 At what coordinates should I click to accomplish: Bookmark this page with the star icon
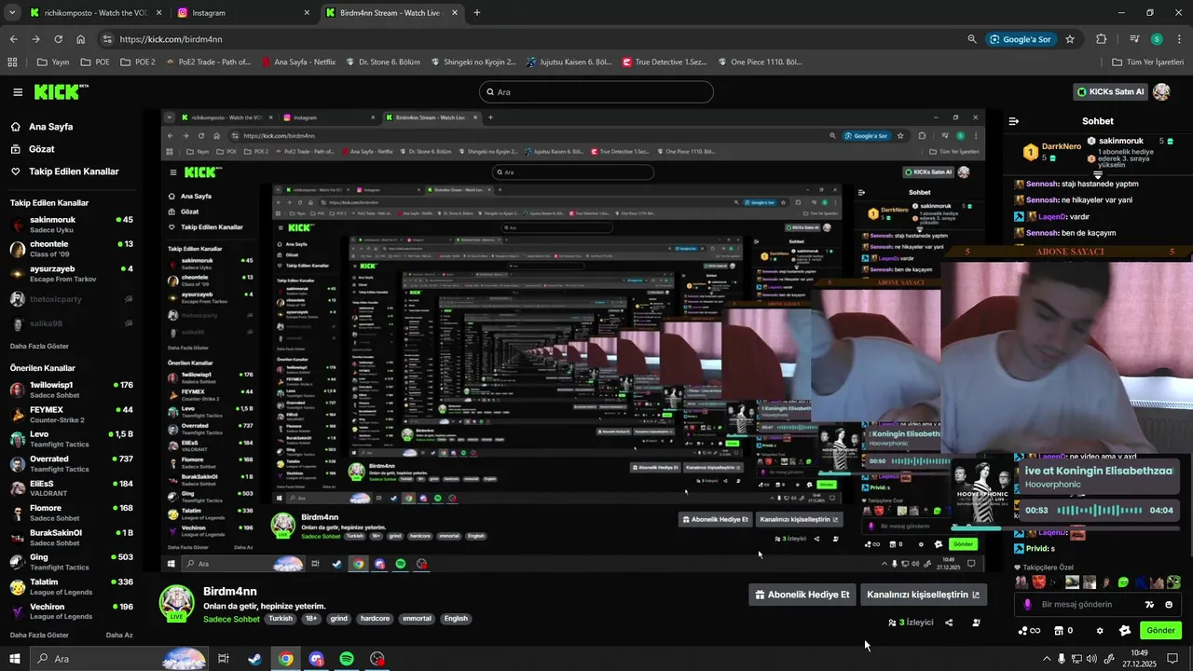pos(1070,39)
